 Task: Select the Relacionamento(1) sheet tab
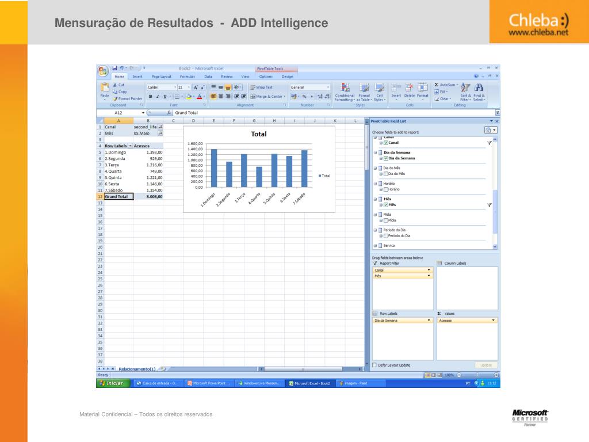click(x=137, y=369)
